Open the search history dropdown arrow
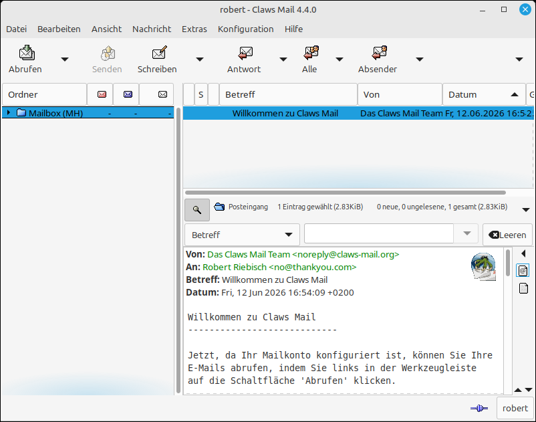Screen dimensions: 536x422 [x=466, y=233]
